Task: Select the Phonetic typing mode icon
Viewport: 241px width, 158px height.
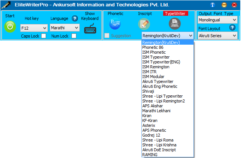Action: point(115,23)
